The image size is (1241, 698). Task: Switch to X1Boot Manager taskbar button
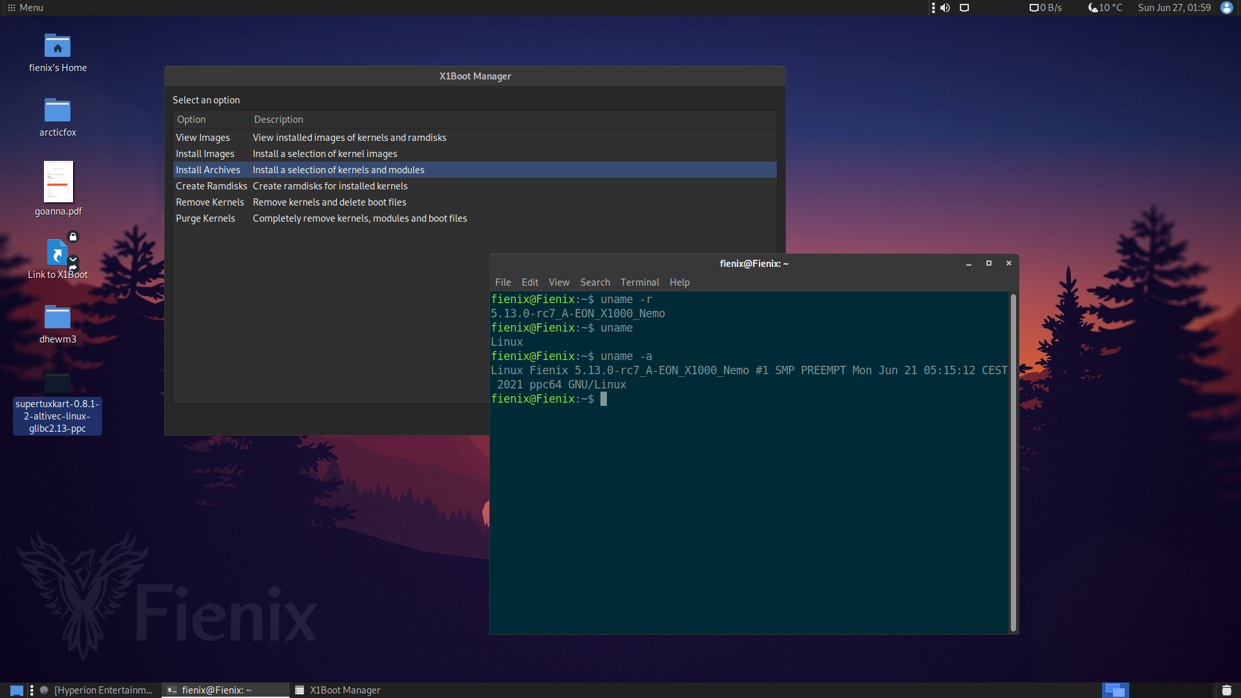(337, 690)
